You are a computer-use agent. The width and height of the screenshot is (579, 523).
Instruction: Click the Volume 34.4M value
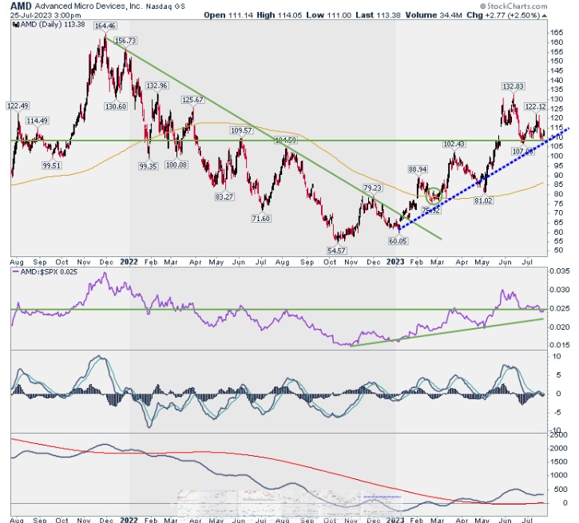[x=434, y=15]
